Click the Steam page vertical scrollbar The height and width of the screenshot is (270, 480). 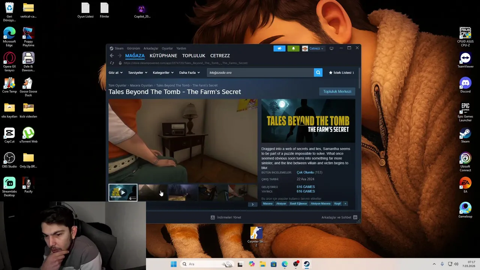[359, 78]
